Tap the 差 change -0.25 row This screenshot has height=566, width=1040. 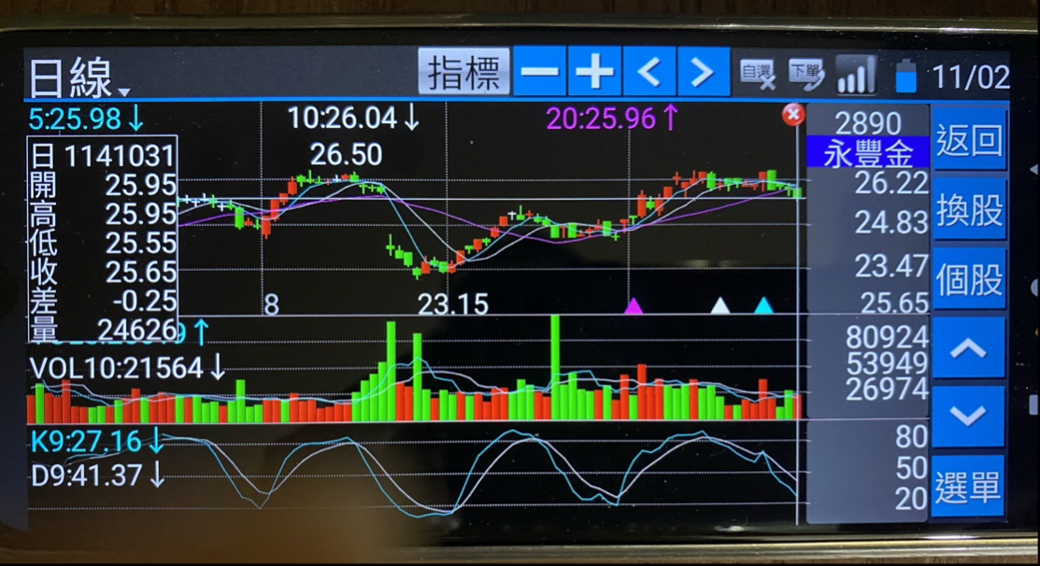pos(103,302)
